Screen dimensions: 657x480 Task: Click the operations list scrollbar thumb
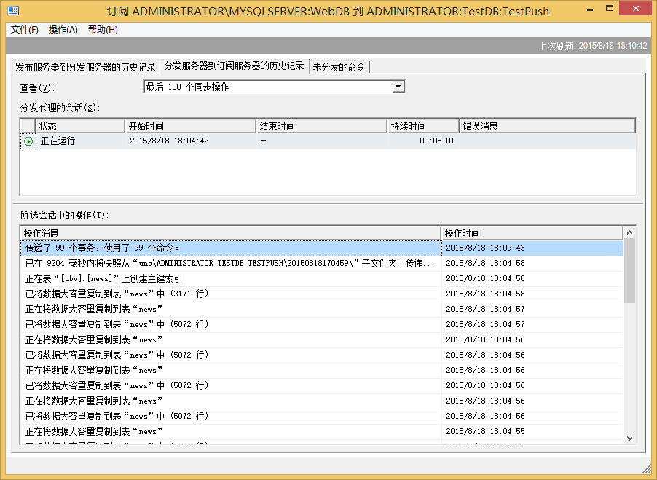coord(629,270)
